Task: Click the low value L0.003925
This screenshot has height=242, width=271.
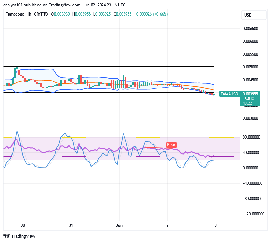Action: tap(102, 14)
